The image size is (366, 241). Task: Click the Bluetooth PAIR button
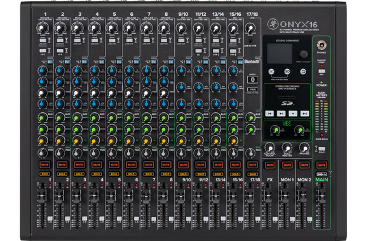pyautogui.click(x=252, y=89)
